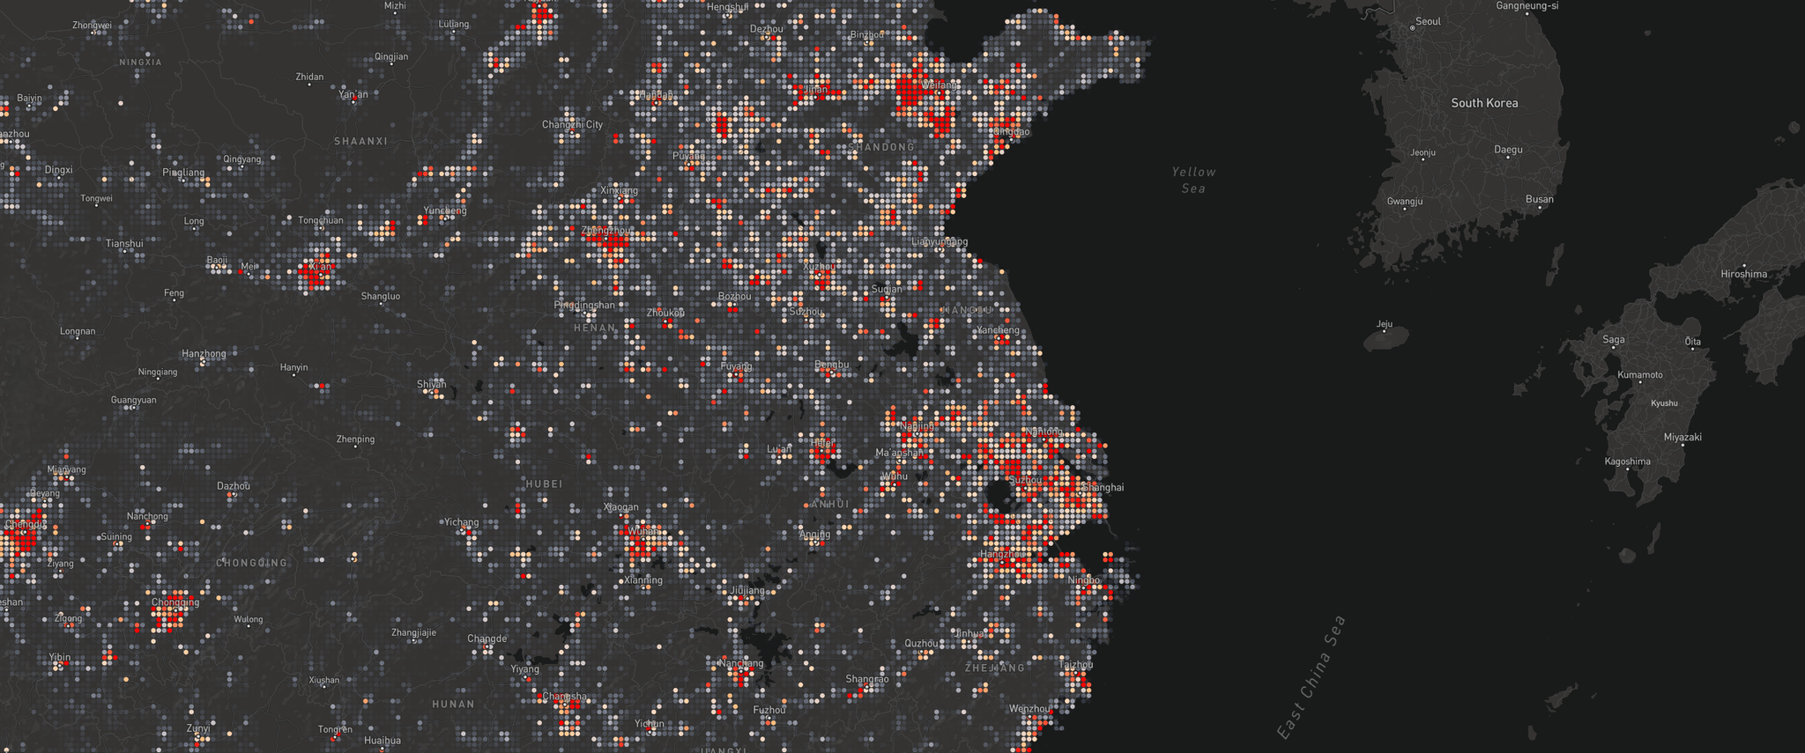Click the Bengbu city label

pos(832,365)
